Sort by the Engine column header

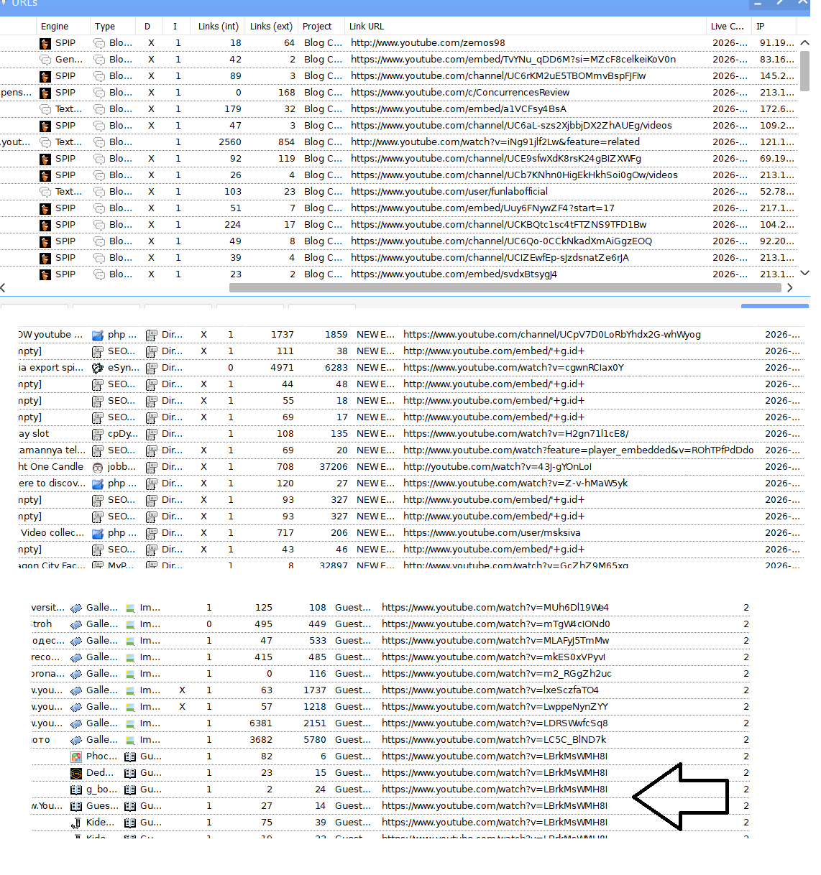[55, 27]
